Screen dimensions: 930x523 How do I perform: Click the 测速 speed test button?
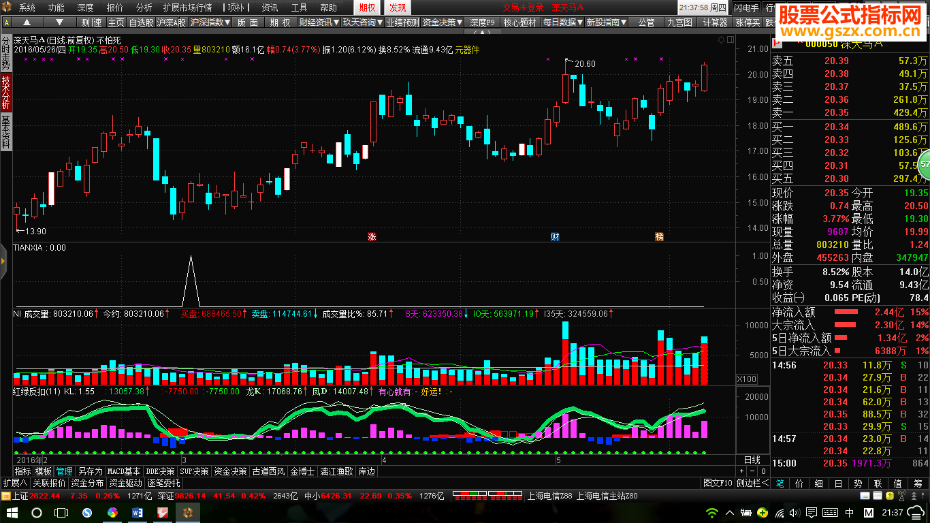click(90, 22)
